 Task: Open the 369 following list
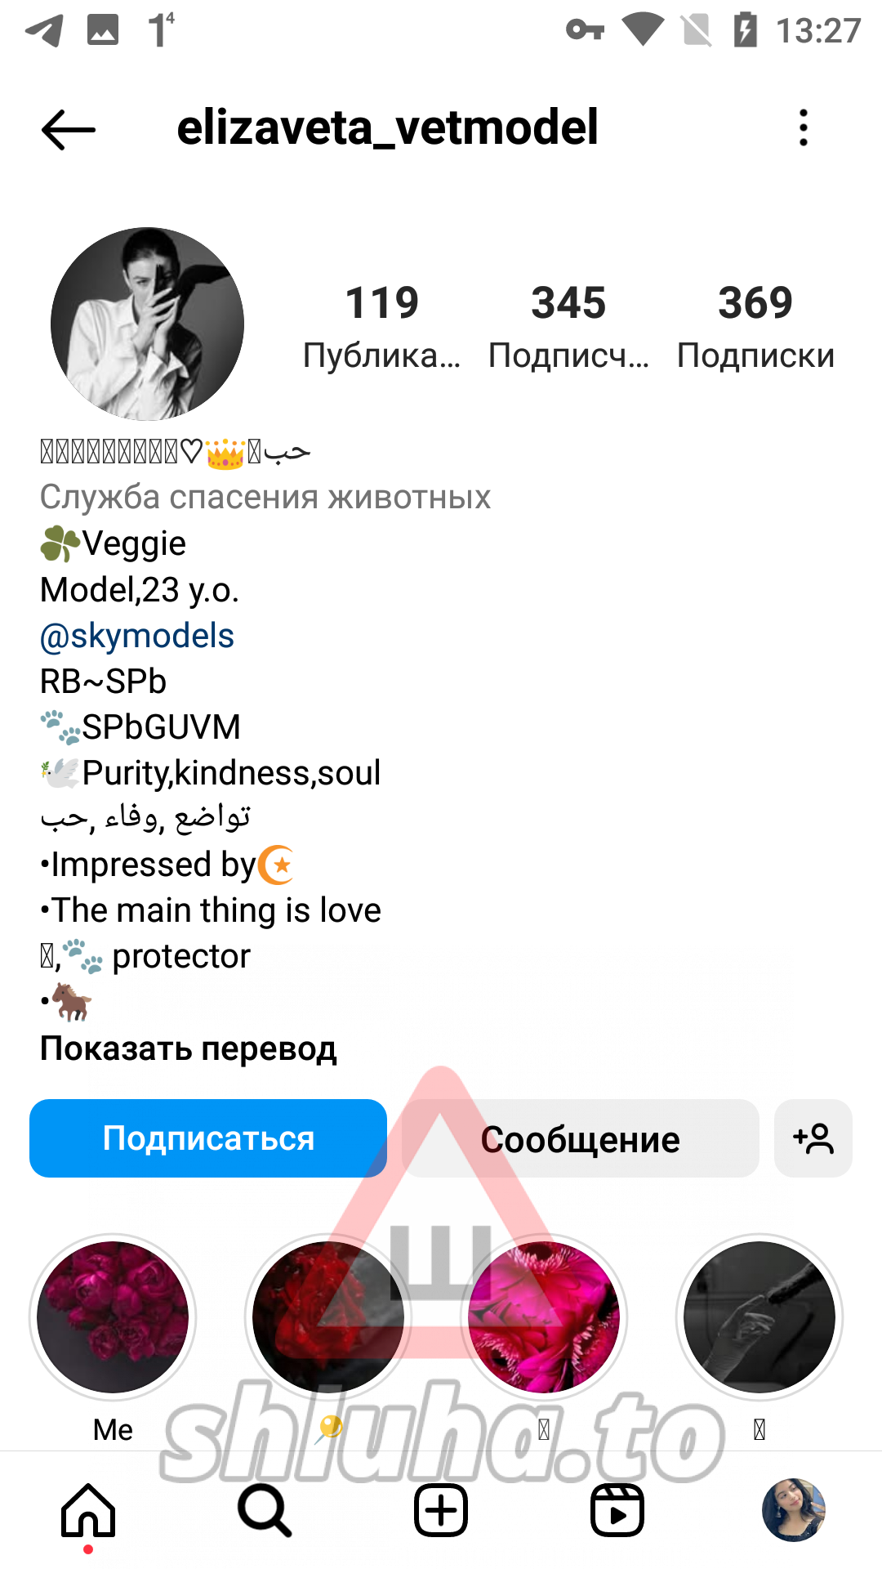pos(755,326)
